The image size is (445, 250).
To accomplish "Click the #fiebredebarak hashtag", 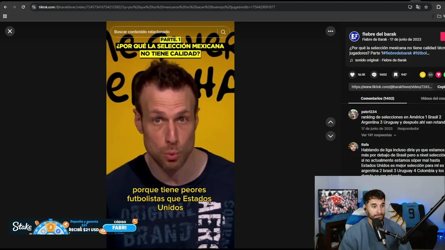I will coord(397,53).
